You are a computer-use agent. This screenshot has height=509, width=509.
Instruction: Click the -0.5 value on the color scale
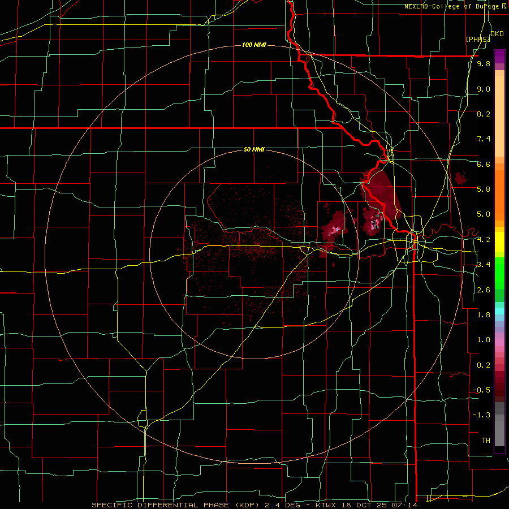[x=481, y=390]
